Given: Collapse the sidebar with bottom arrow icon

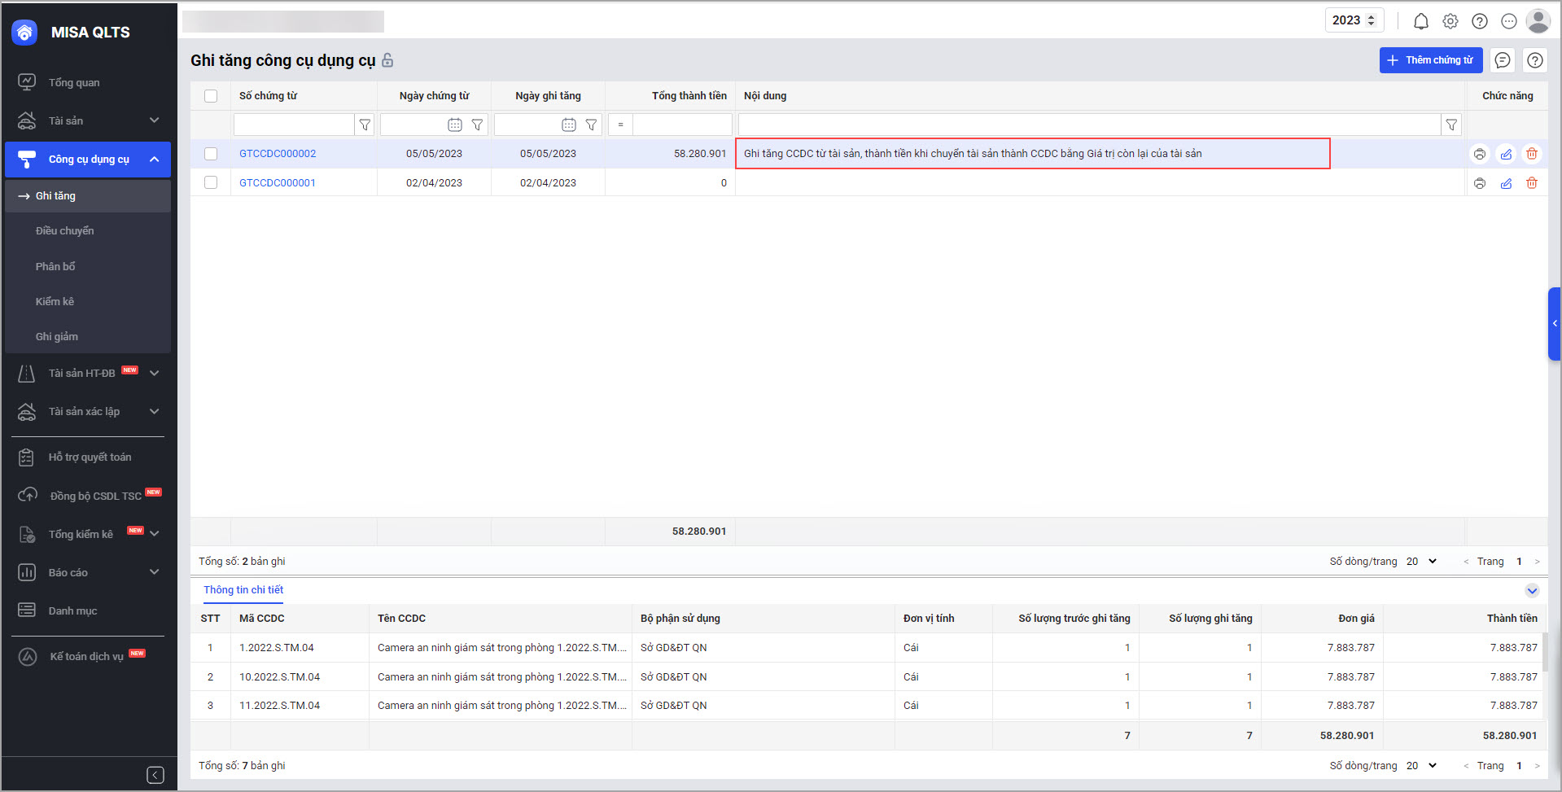Looking at the screenshot, I should (x=155, y=775).
